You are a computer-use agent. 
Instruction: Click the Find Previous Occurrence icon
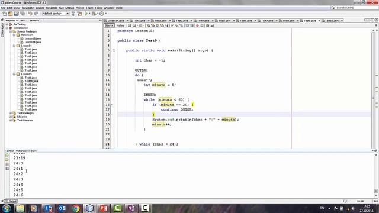(x=153, y=25)
